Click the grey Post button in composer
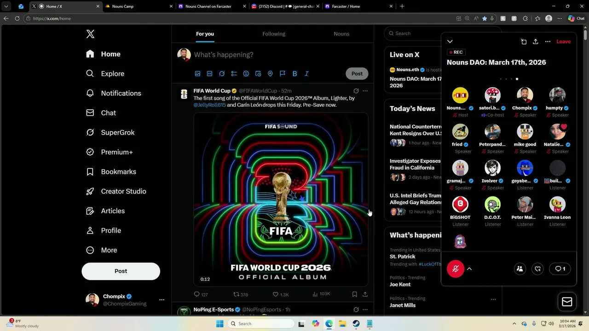The width and height of the screenshot is (589, 331). [x=357, y=74]
